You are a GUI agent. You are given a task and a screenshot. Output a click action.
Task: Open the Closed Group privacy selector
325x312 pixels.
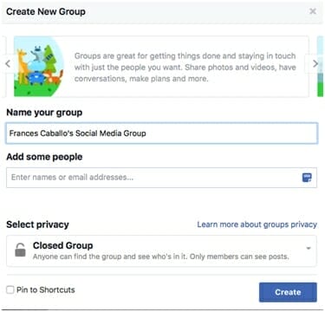coord(161,250)
